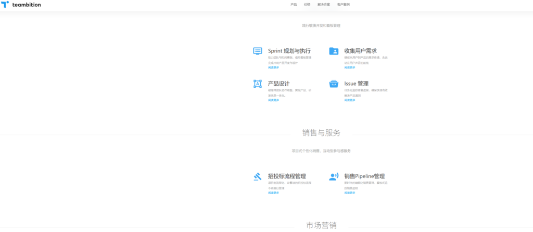Screen dimensions: 533x232
Task: Open the 产品 menu in navigation
Action: [294, 5]
